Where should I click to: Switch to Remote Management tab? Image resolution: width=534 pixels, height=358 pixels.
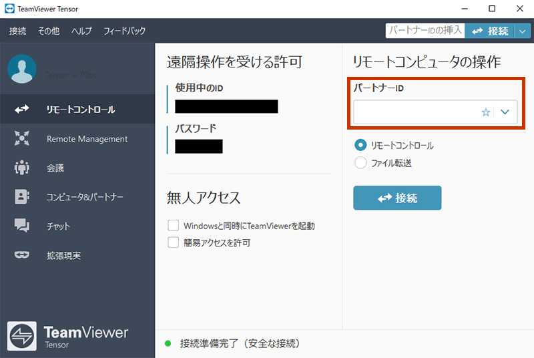point(77,139)
